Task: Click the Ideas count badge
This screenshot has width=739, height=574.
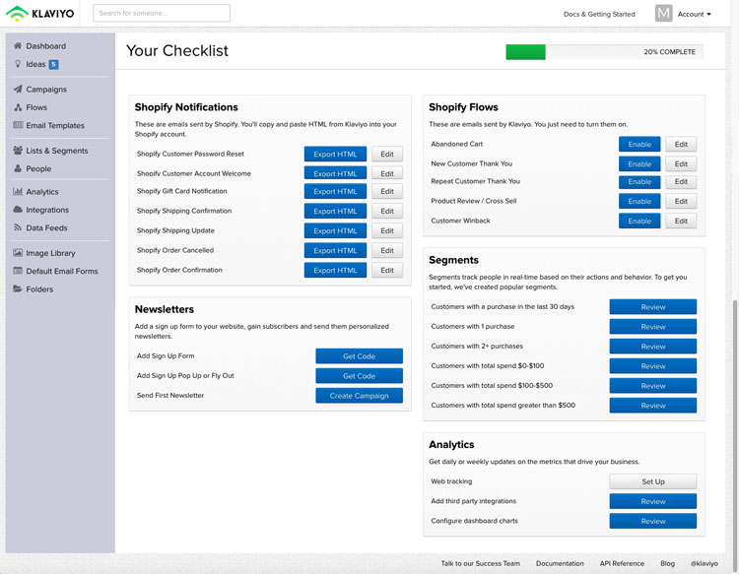Action: point(54,65)
